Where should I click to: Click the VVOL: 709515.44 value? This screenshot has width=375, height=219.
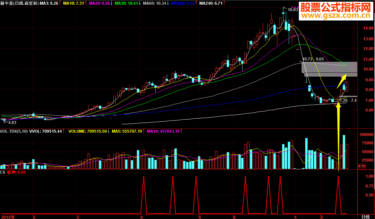[x=45, y=131]
